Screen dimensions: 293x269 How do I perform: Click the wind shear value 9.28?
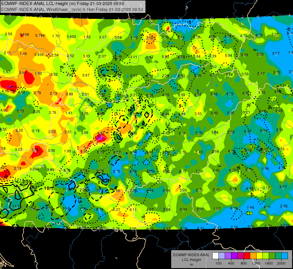point(100,171)
